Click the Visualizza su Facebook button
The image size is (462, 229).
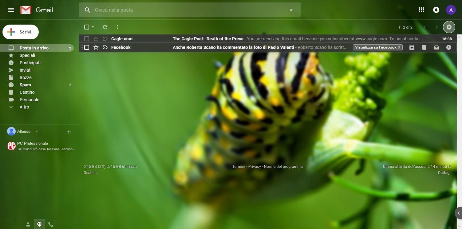377,47
